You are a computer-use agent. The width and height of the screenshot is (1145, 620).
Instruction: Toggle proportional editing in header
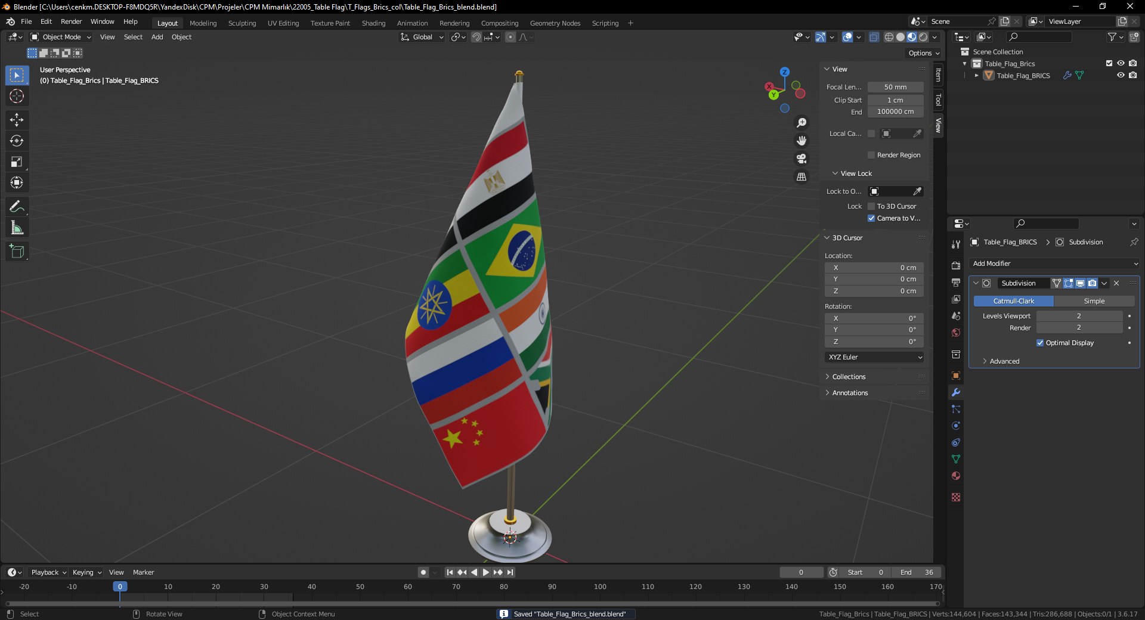(x=510, y=37)
